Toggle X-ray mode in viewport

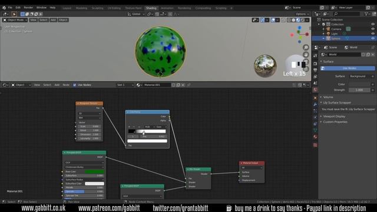pyautogui.click(x=283, y=20)
